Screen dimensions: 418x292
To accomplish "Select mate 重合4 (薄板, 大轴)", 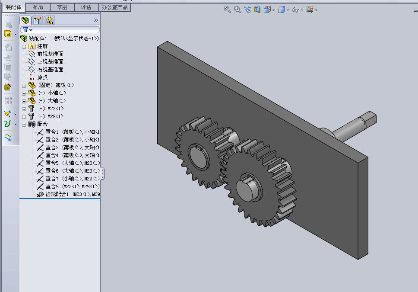I will pyautogui.click(x=68, y=155).
